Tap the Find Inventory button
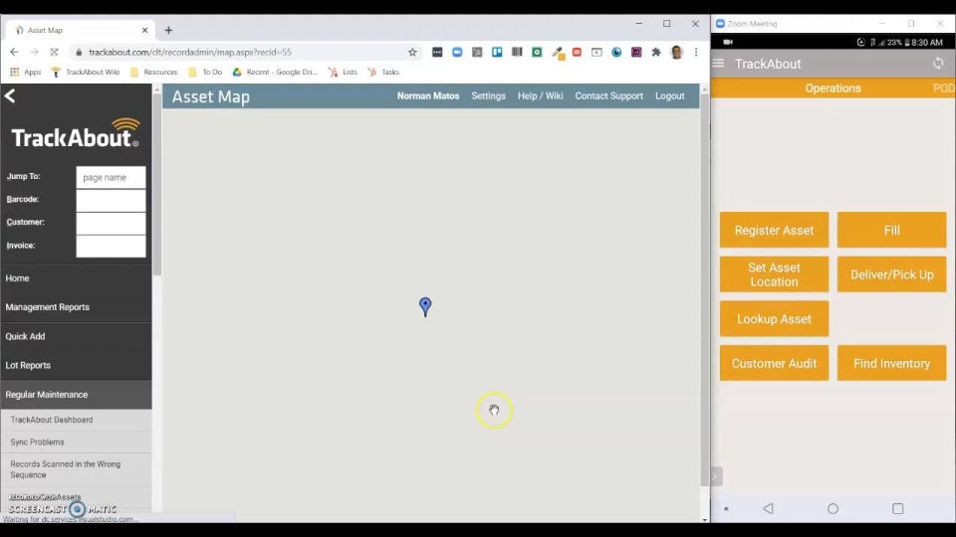 click(x=892, y=364)
